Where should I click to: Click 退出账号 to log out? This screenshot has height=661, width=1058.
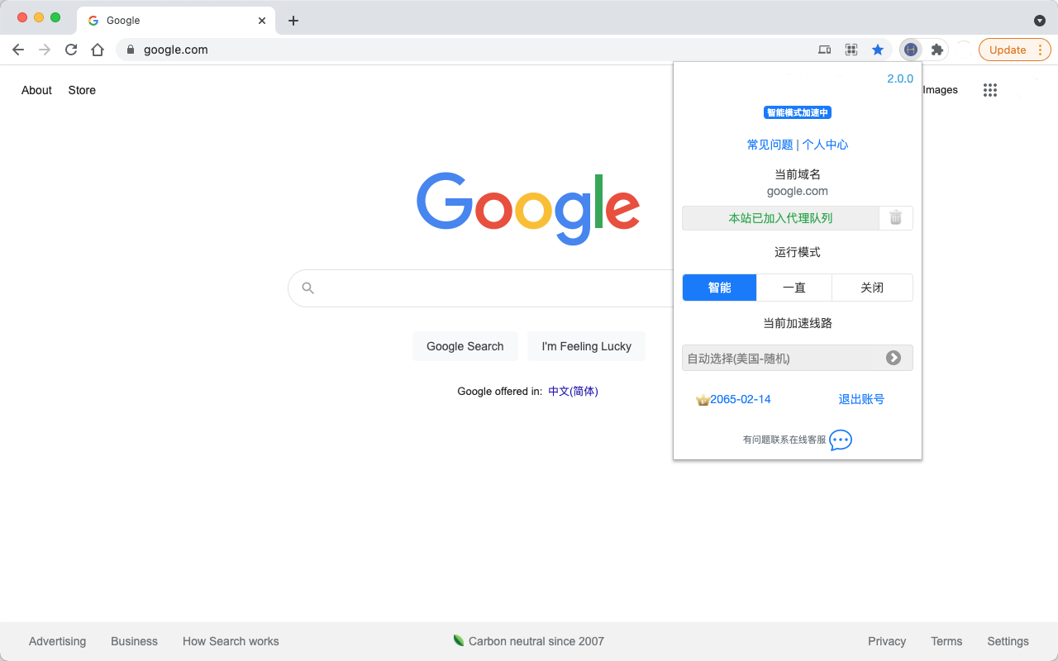862,399
